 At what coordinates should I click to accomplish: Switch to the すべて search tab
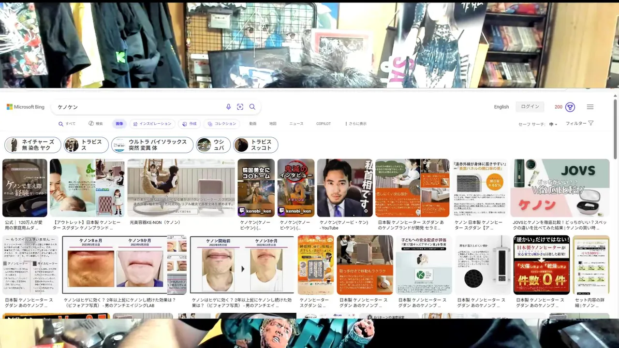[67, 124]
